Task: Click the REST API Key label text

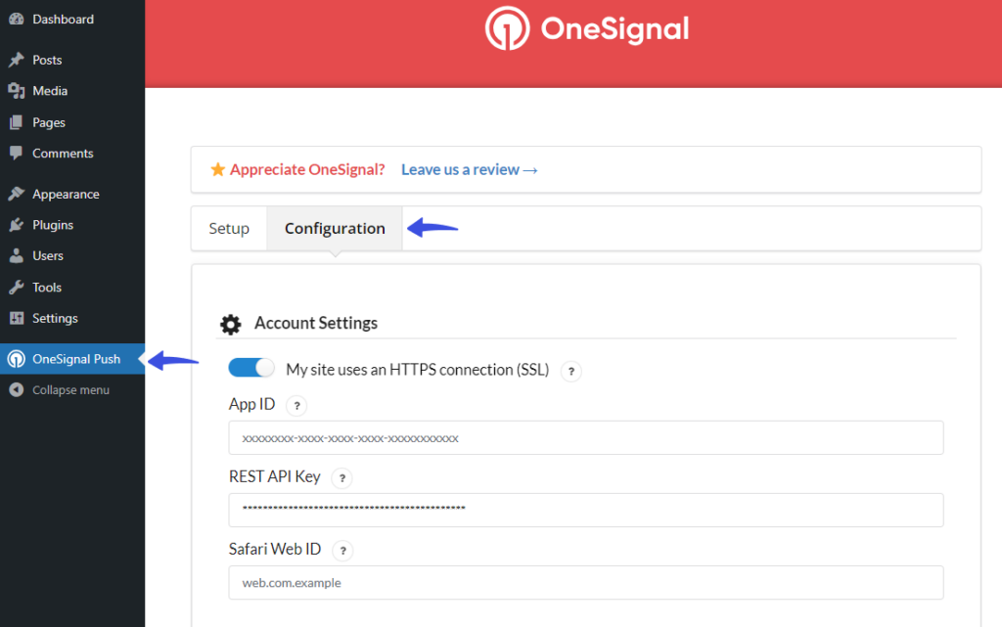Action: [x=275, y=477]
